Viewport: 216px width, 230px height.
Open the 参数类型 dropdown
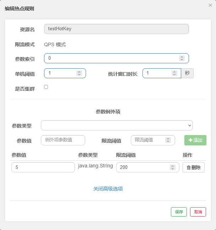point(117,125)
